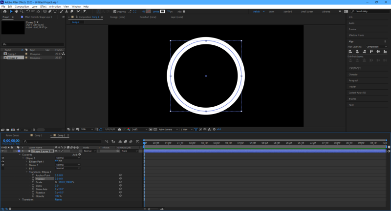Viewport: 391px width, 211px height.
Task: Open Active Camera dropdown
Action: [x=168, y=130]
